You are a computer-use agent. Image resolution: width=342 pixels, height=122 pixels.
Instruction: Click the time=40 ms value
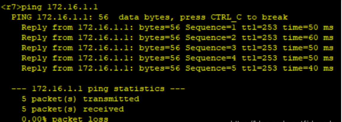pos(308,68)
